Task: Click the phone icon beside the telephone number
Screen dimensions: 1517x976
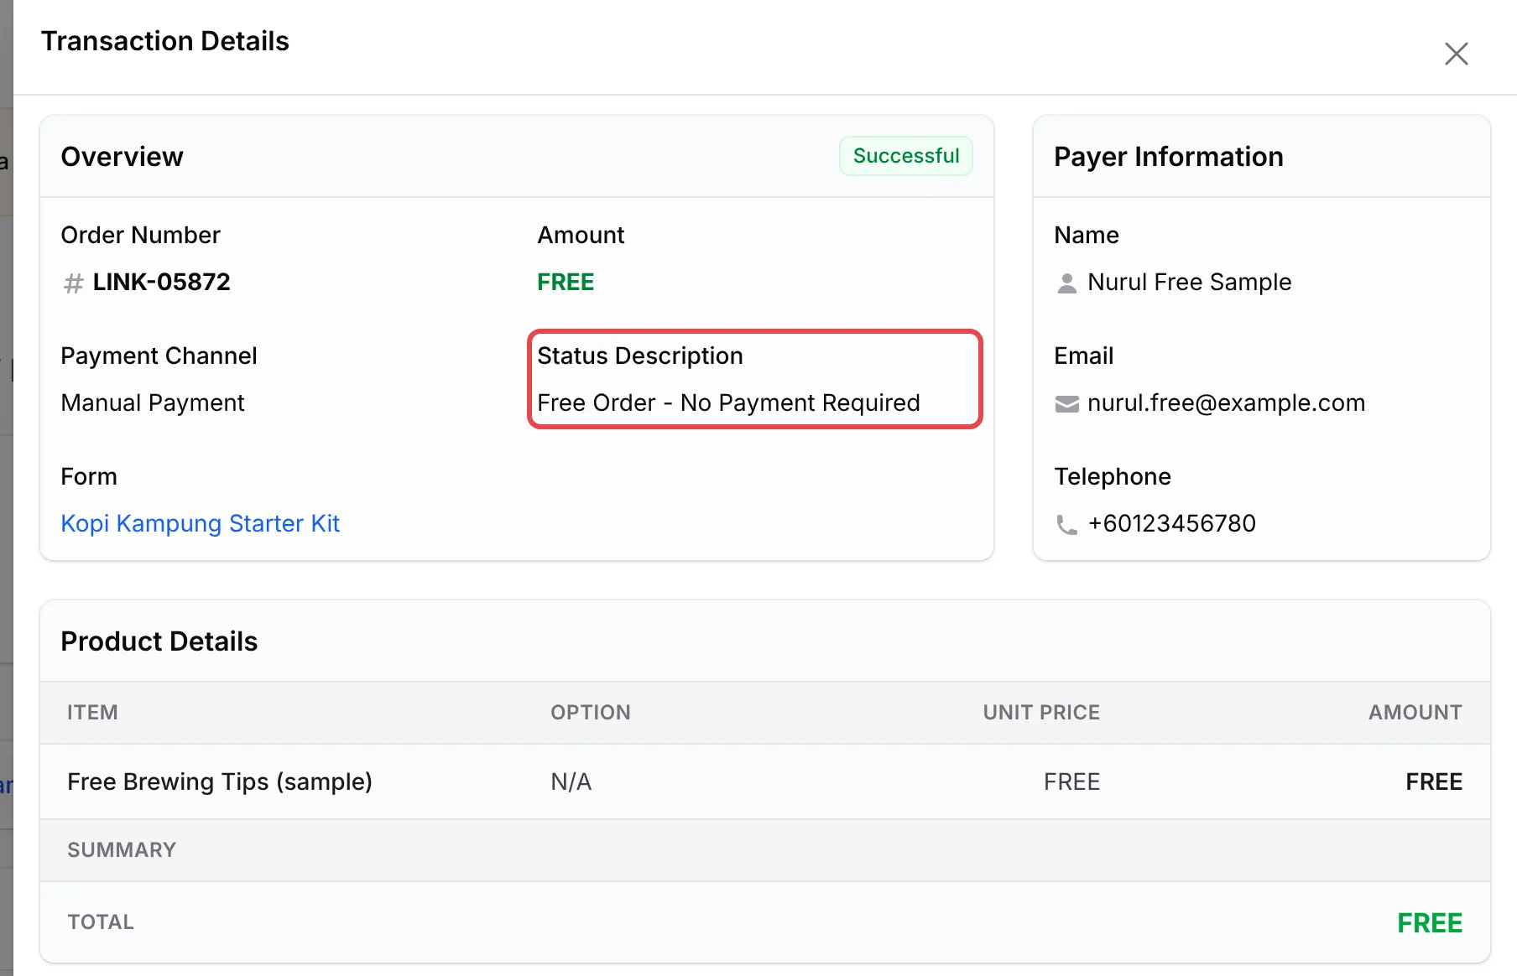Action: pos(1066,525)
